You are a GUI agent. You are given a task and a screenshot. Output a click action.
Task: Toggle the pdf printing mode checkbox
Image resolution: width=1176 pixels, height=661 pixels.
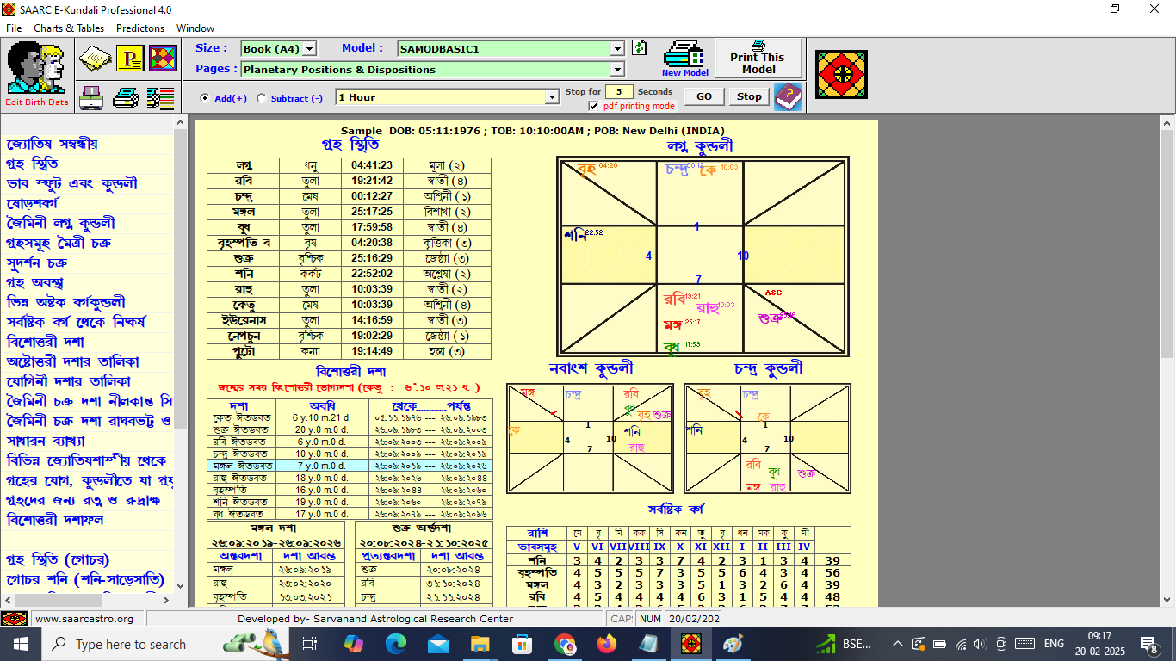point(593,106)
